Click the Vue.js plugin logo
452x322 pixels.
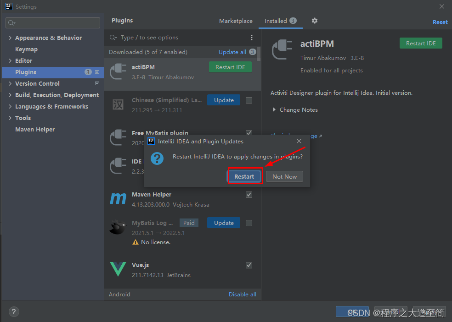[118, 269]
